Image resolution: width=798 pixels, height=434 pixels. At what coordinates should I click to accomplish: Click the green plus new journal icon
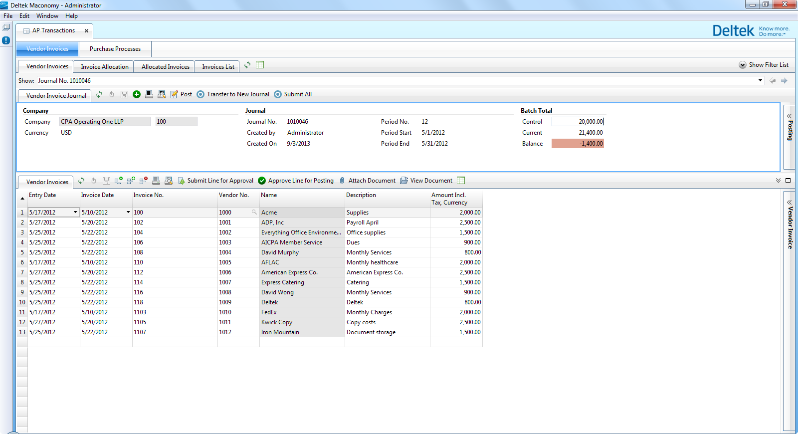137,94
